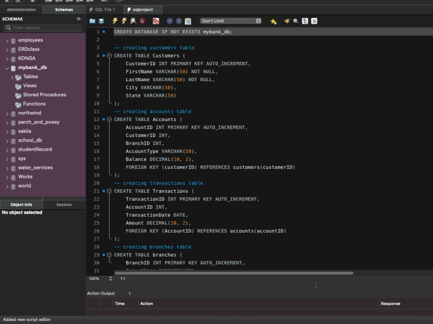Click the statement marker dot on line 1
This screenshot has height=324, width=433.
click(104, 32)
